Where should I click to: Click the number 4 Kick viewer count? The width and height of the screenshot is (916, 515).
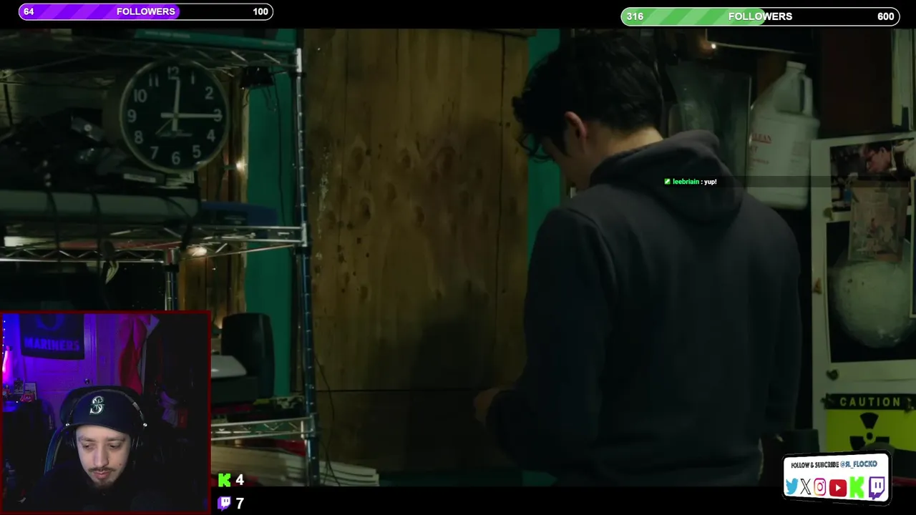(x=240, y=481)
